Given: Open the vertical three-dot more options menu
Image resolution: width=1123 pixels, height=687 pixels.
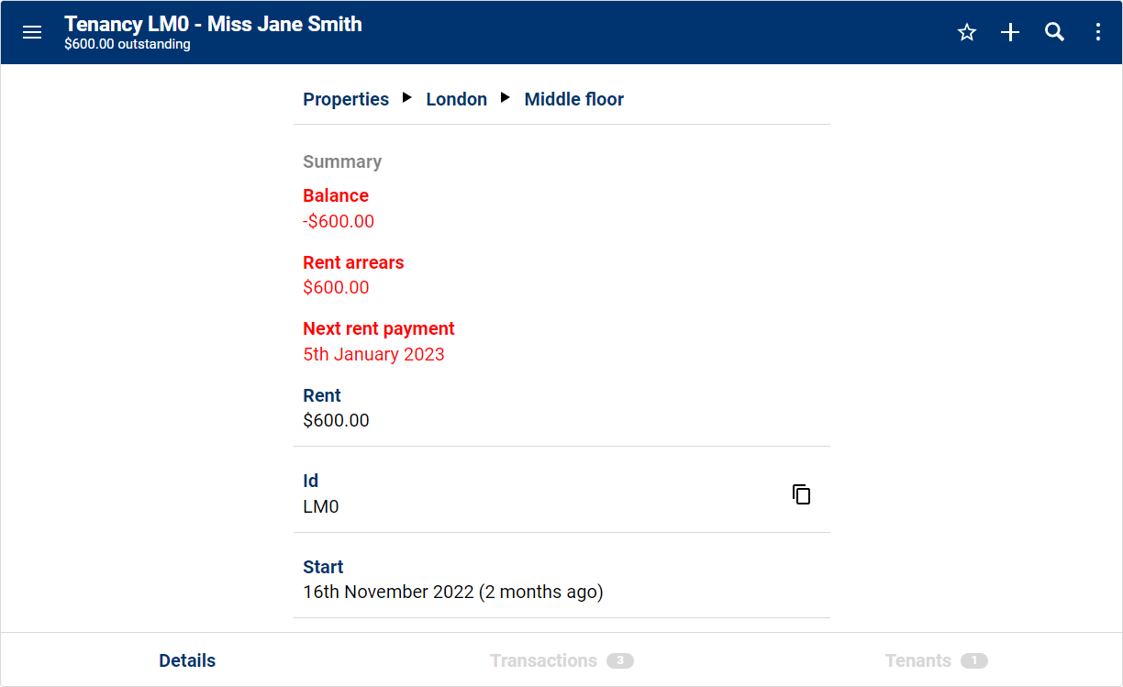Looking at the screenshot, I should [1098, 32].
